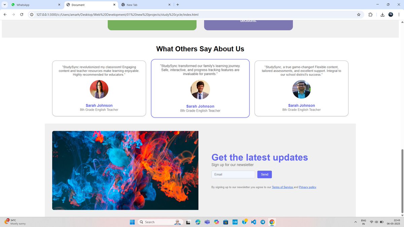
Task: Open the Chrome downloads icon
Action: pos(382,15)
